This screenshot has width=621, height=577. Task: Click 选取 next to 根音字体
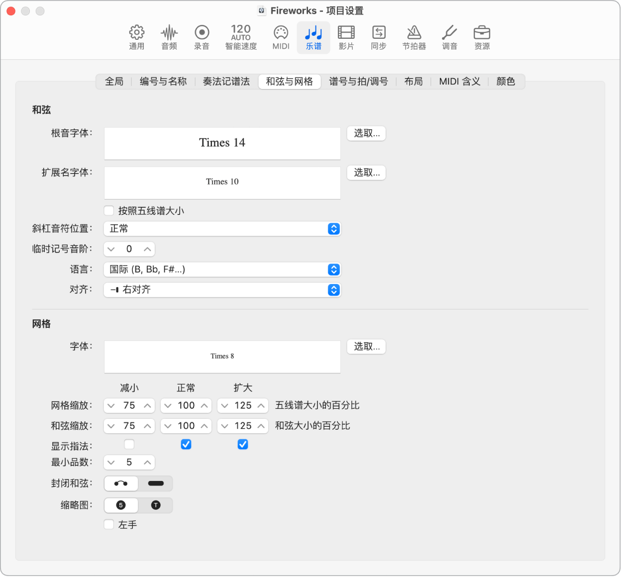tap(366, 133)
